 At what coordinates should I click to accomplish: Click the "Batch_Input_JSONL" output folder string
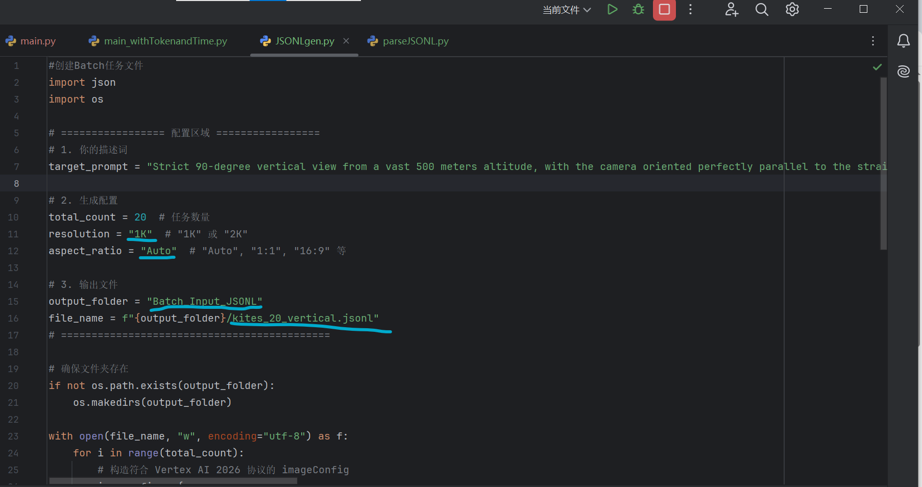coord(205,301)
